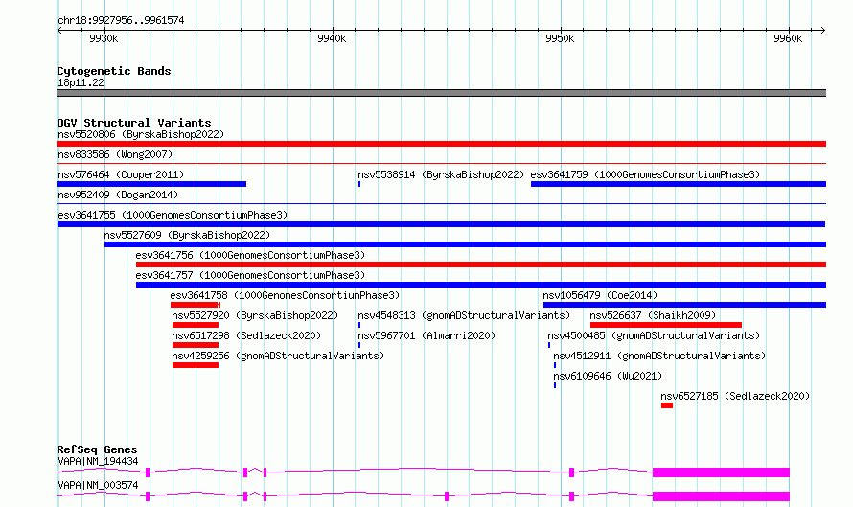
Task: Click the blue bar under nsv576464
Action: click(x=151, y=184)
